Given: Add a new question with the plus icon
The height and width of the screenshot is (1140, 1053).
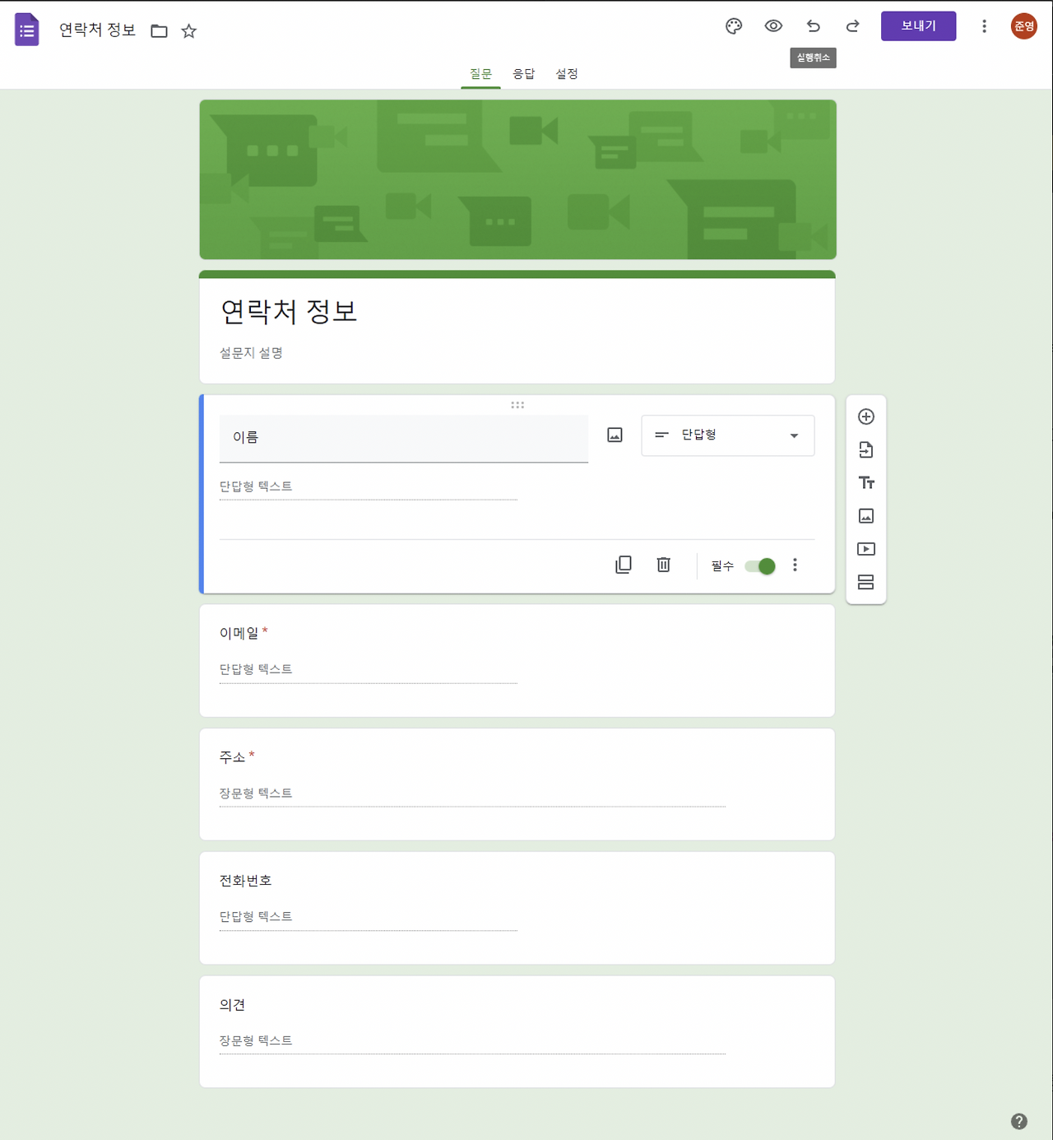Looking at the screenshot, I should click(x=865, y=416).
